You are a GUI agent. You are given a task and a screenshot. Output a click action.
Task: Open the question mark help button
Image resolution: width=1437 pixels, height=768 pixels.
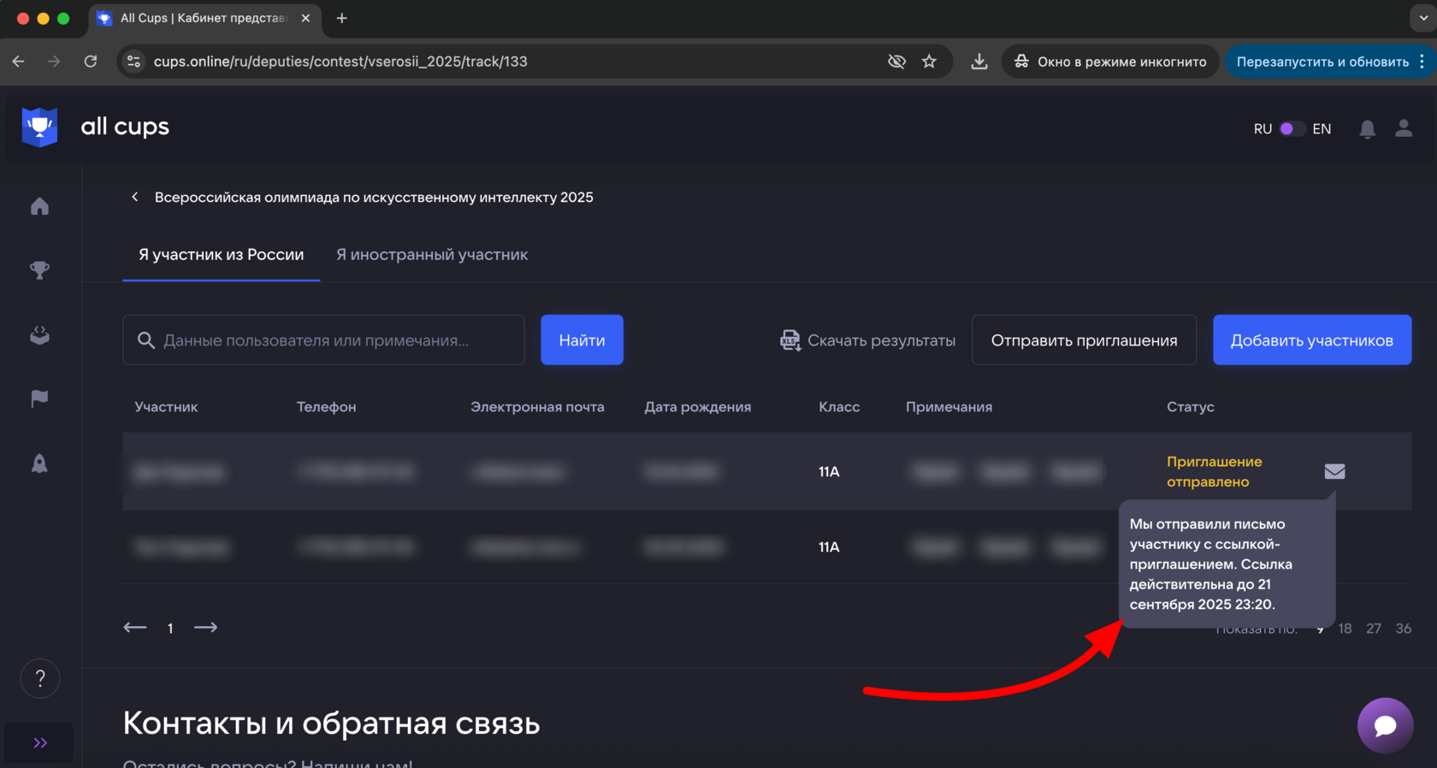tap(40, 678)
